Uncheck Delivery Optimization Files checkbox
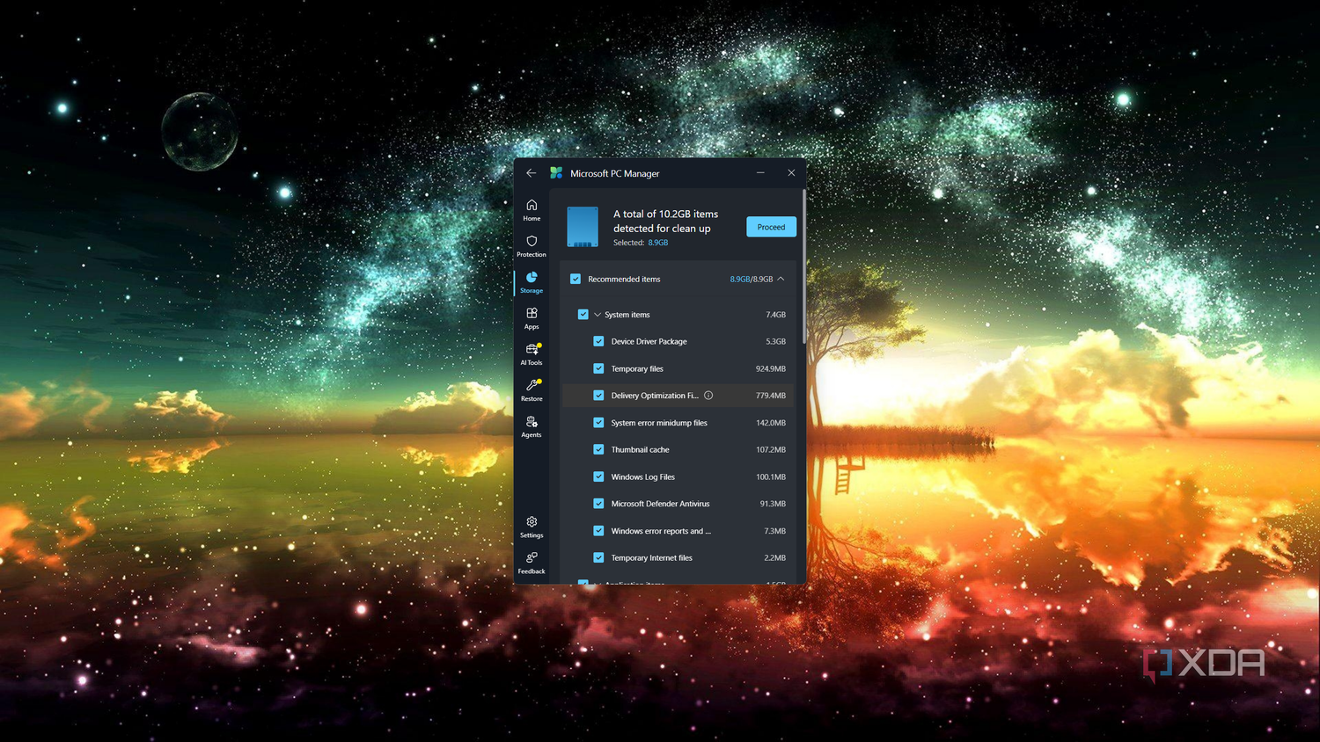Image resolution: width=1320 pixels, height=742 pixels. (x=598, y=396)
